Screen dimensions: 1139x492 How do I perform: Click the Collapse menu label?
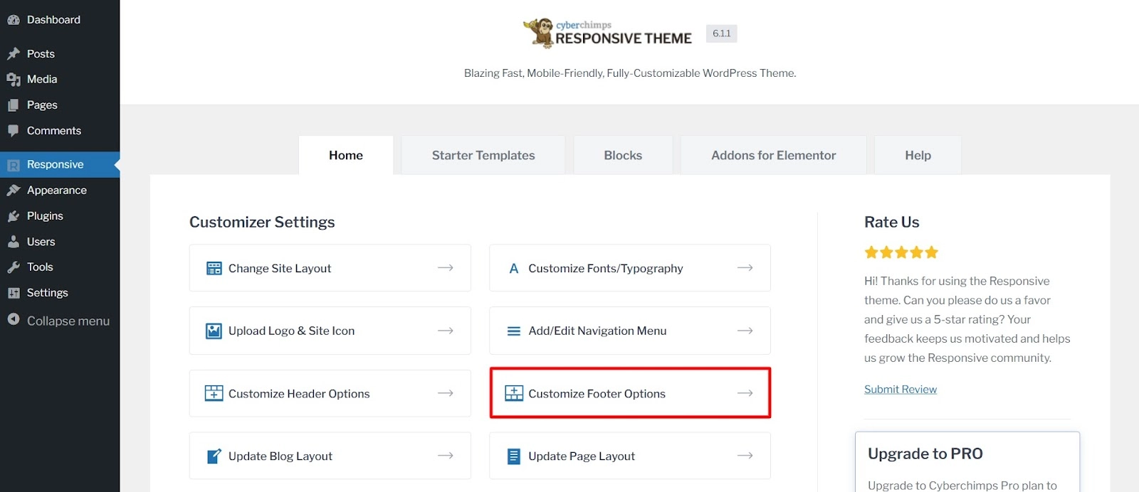(x=68, y=321)
